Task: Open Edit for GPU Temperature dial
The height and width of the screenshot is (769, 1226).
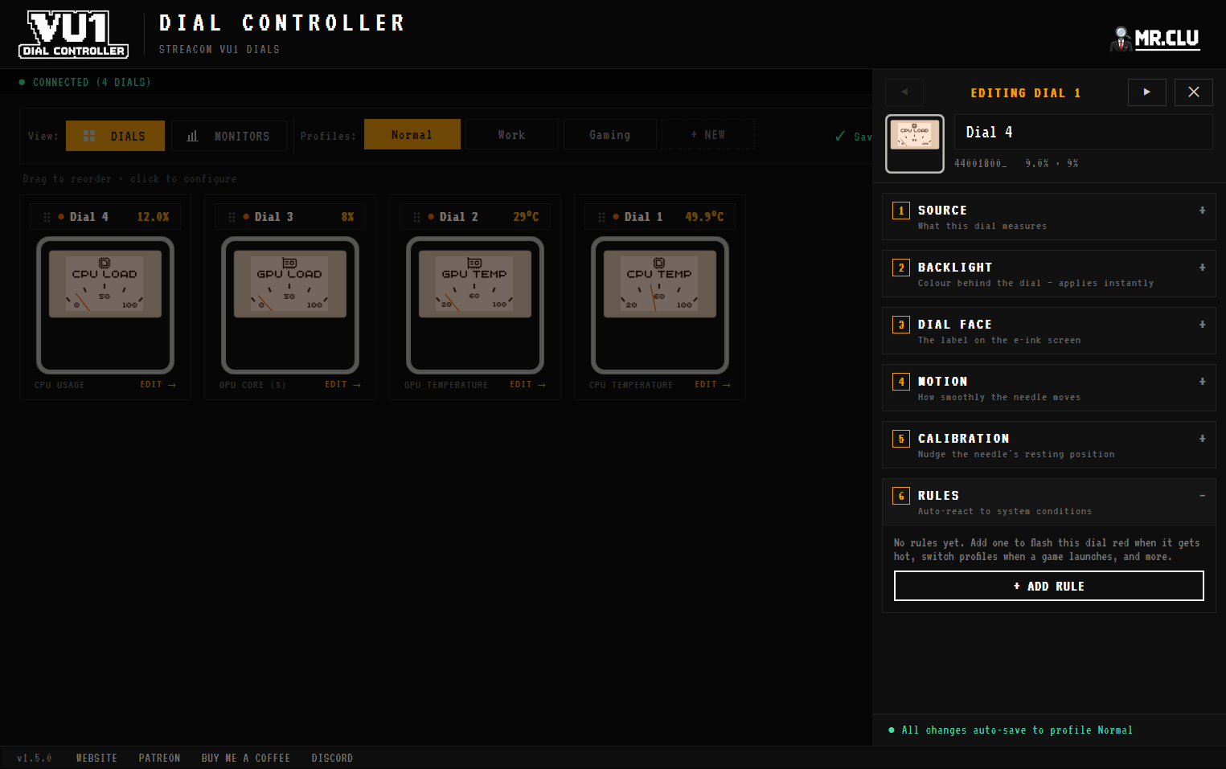Action: pos(527,385)
